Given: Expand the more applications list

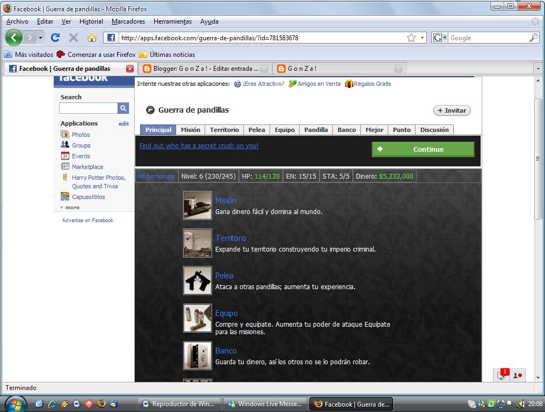Looking at the screenshot, I should [70, 208].
